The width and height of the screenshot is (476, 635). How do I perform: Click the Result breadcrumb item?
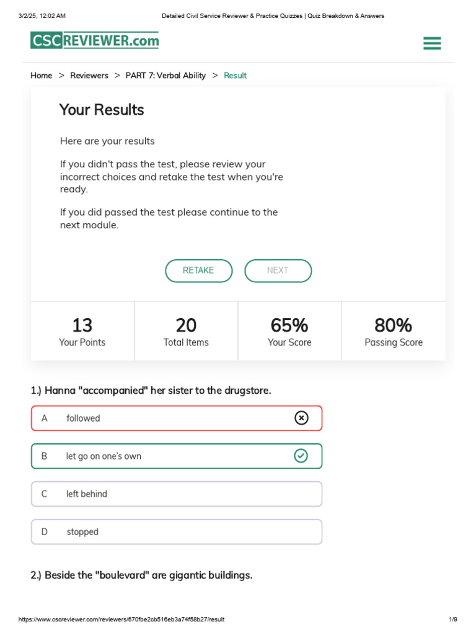click(x=236, y=76)
